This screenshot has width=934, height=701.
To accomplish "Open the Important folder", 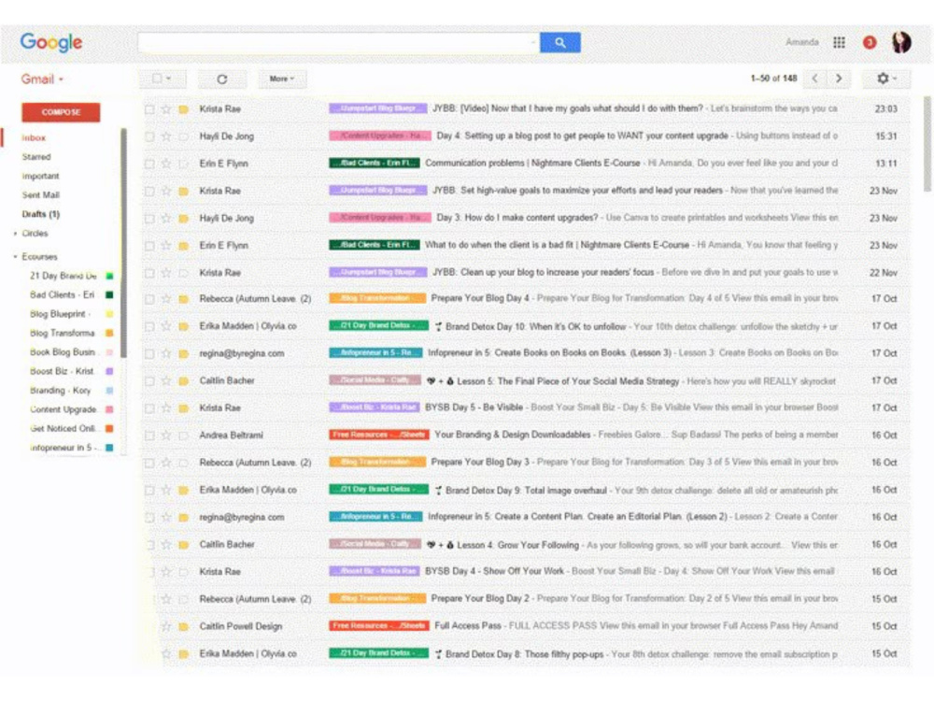I will [40, 176].
